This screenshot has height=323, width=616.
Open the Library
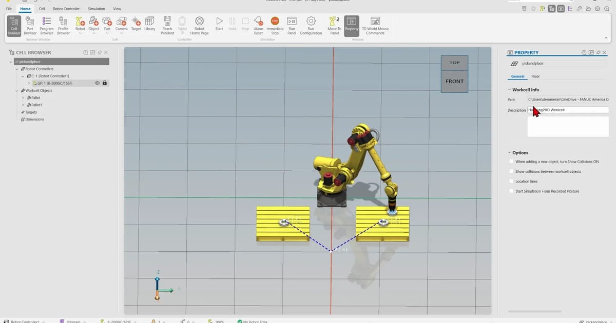[150, 24]
